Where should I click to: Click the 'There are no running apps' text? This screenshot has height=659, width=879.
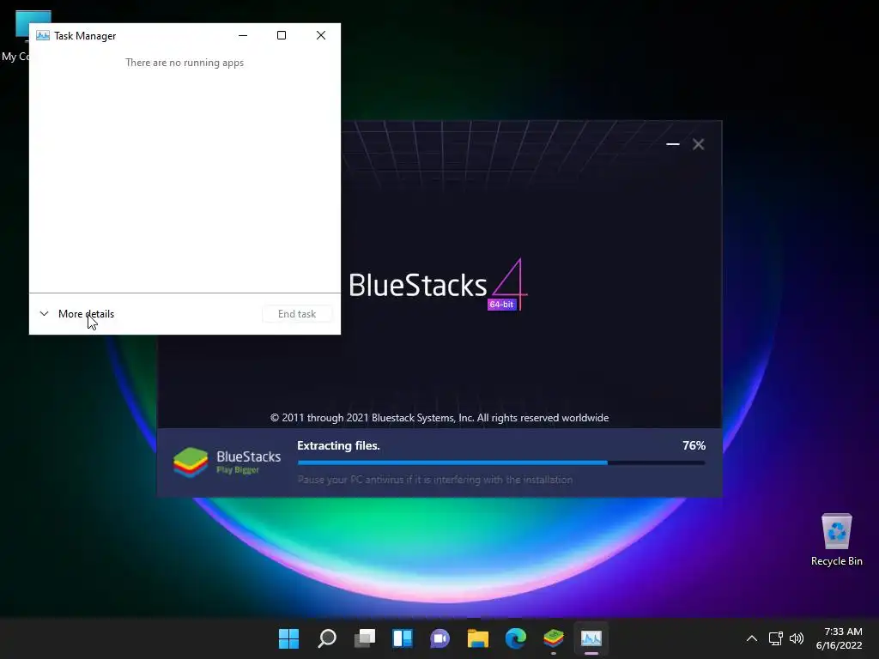pos(185,63)
